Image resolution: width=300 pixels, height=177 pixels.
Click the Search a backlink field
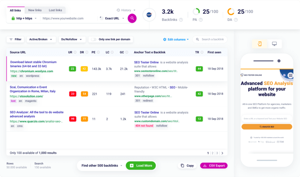coord(210,40)
